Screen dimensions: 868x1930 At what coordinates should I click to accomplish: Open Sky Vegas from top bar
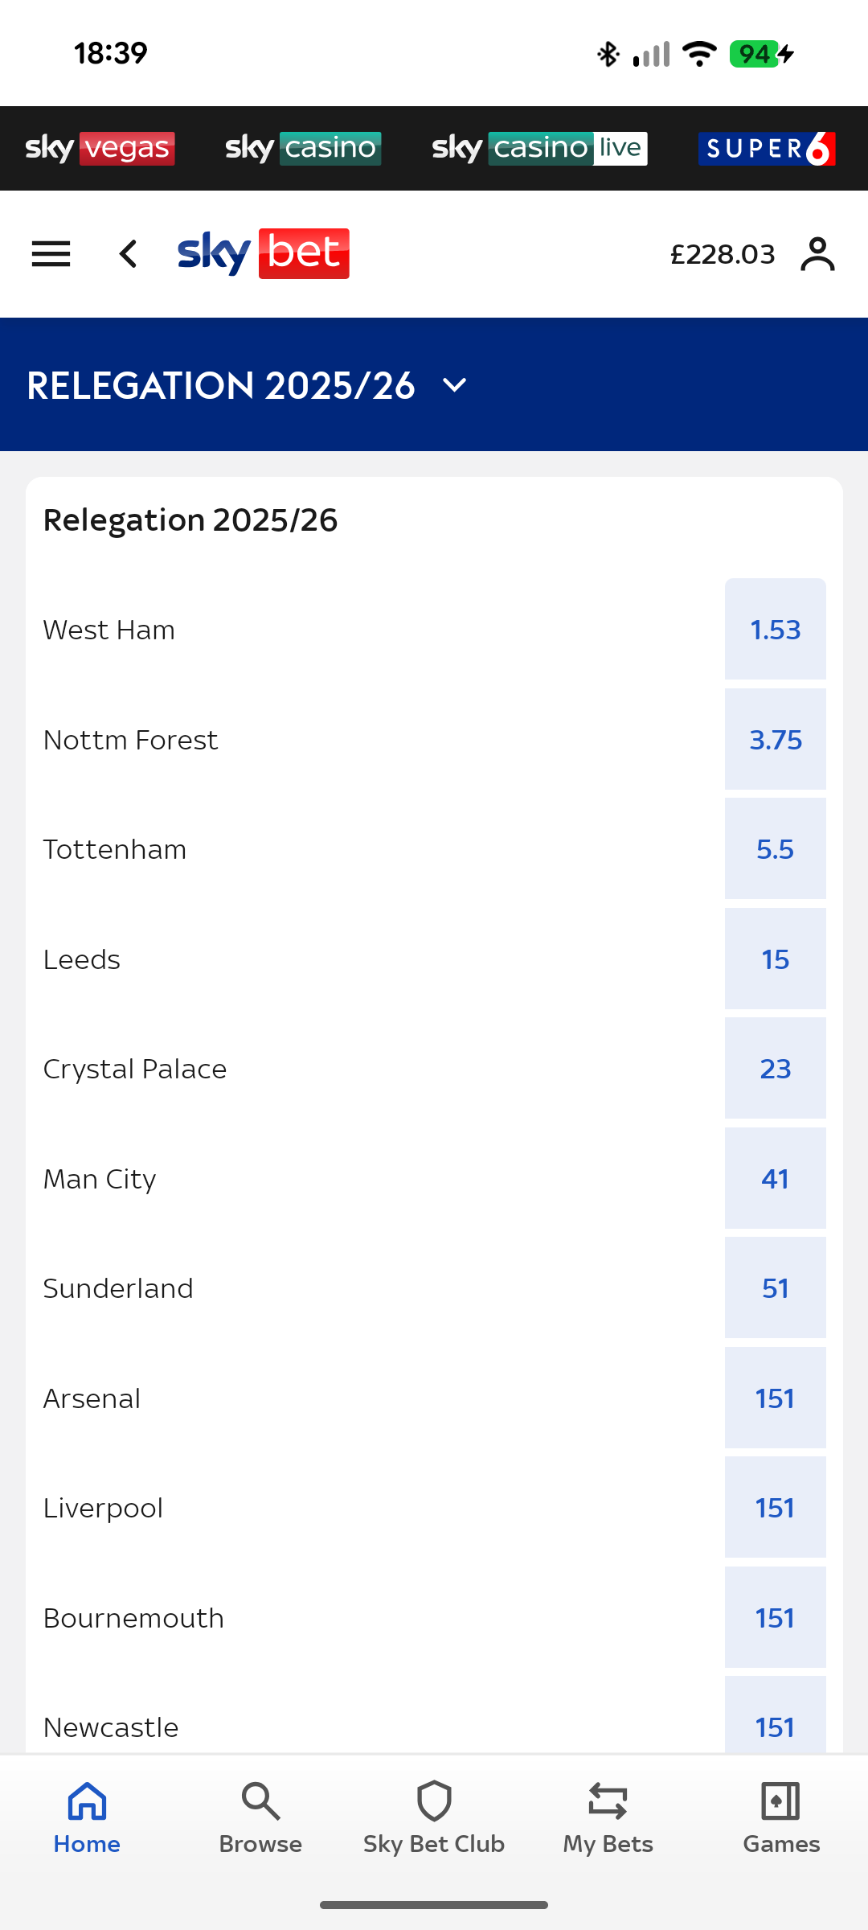pos(100,149)
